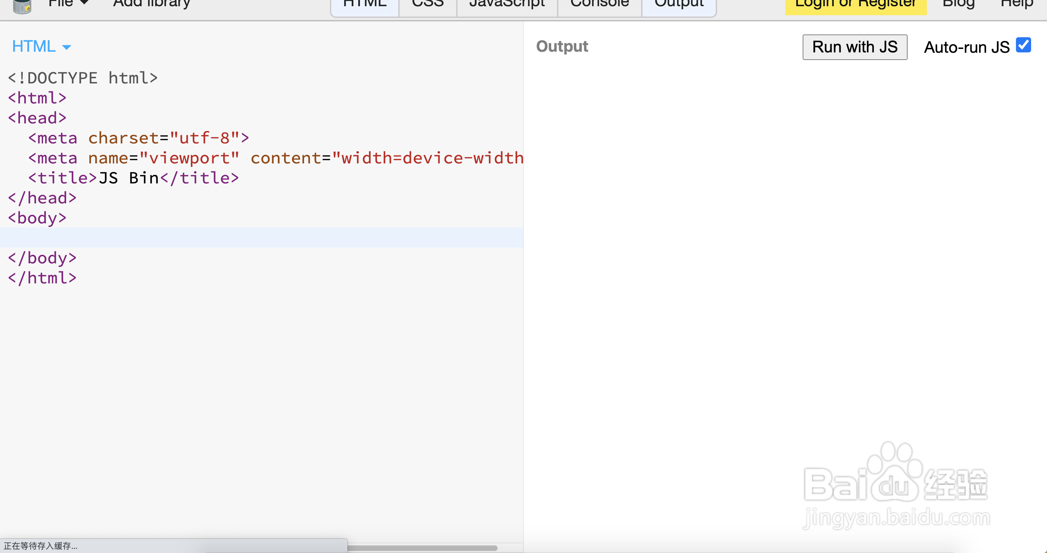Click the JS Bin title text in code
Image resolution: width=1047 pixels, height=553 pixels.
(128, 178)
